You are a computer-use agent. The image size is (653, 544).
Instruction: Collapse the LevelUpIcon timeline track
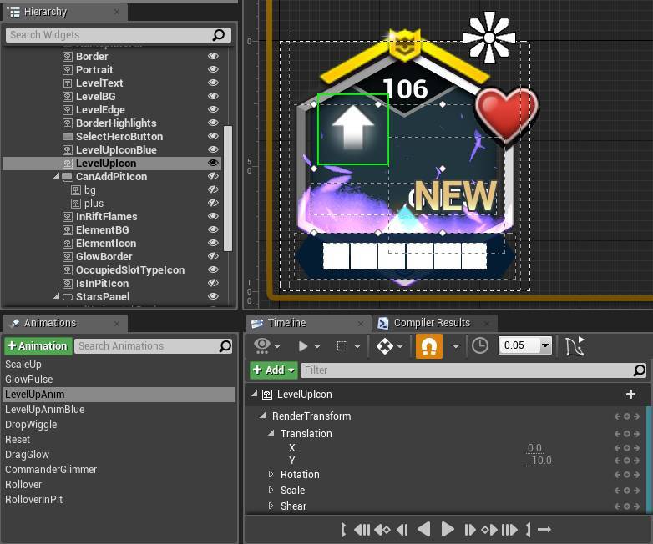[x=255, y=394]
